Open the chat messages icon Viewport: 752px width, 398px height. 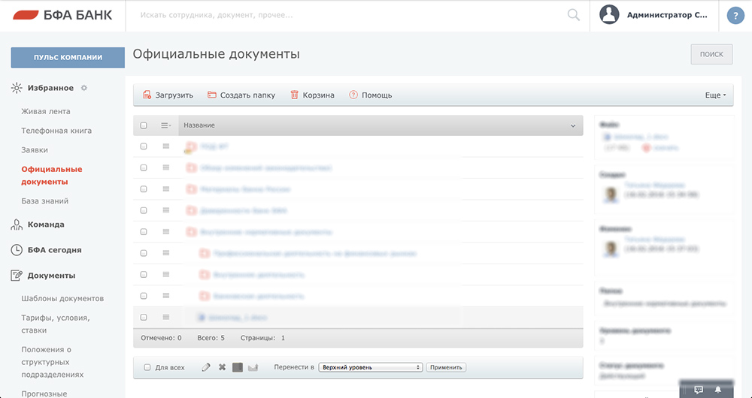point(699,390)
